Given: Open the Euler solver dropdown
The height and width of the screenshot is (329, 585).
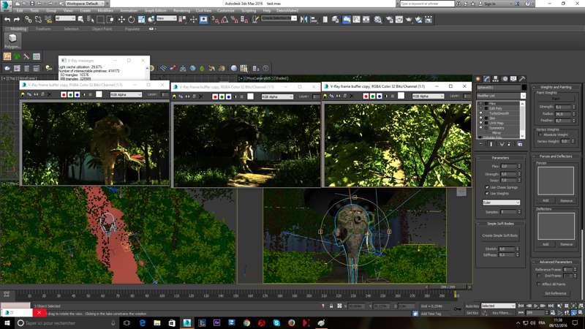Looking at the screenshot, I should tap(501, 203).
